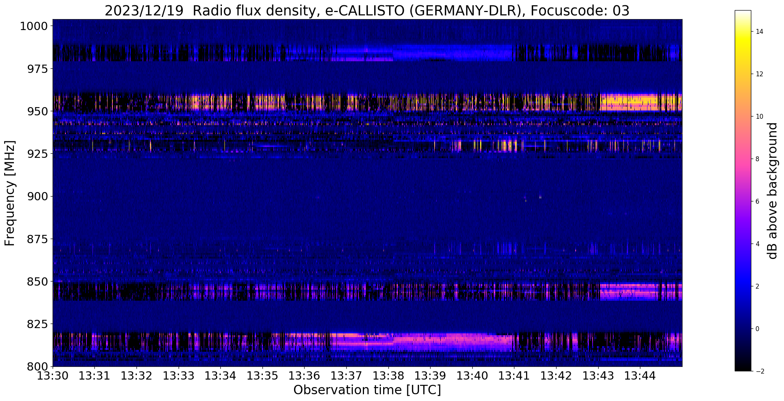Click the 'dB above background' colorbar label
784x401 pixels.
point(772,191)
